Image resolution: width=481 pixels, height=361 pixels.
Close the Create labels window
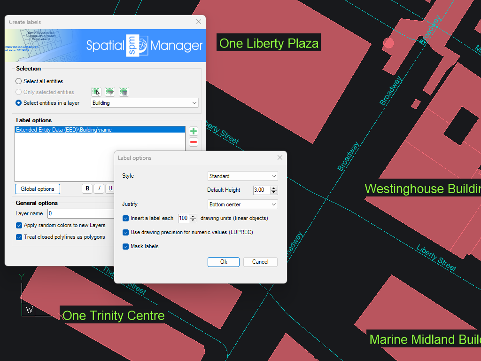point(199,22)
